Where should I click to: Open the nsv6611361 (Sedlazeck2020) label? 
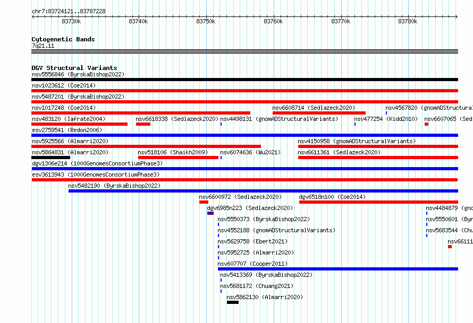(339, 152)
